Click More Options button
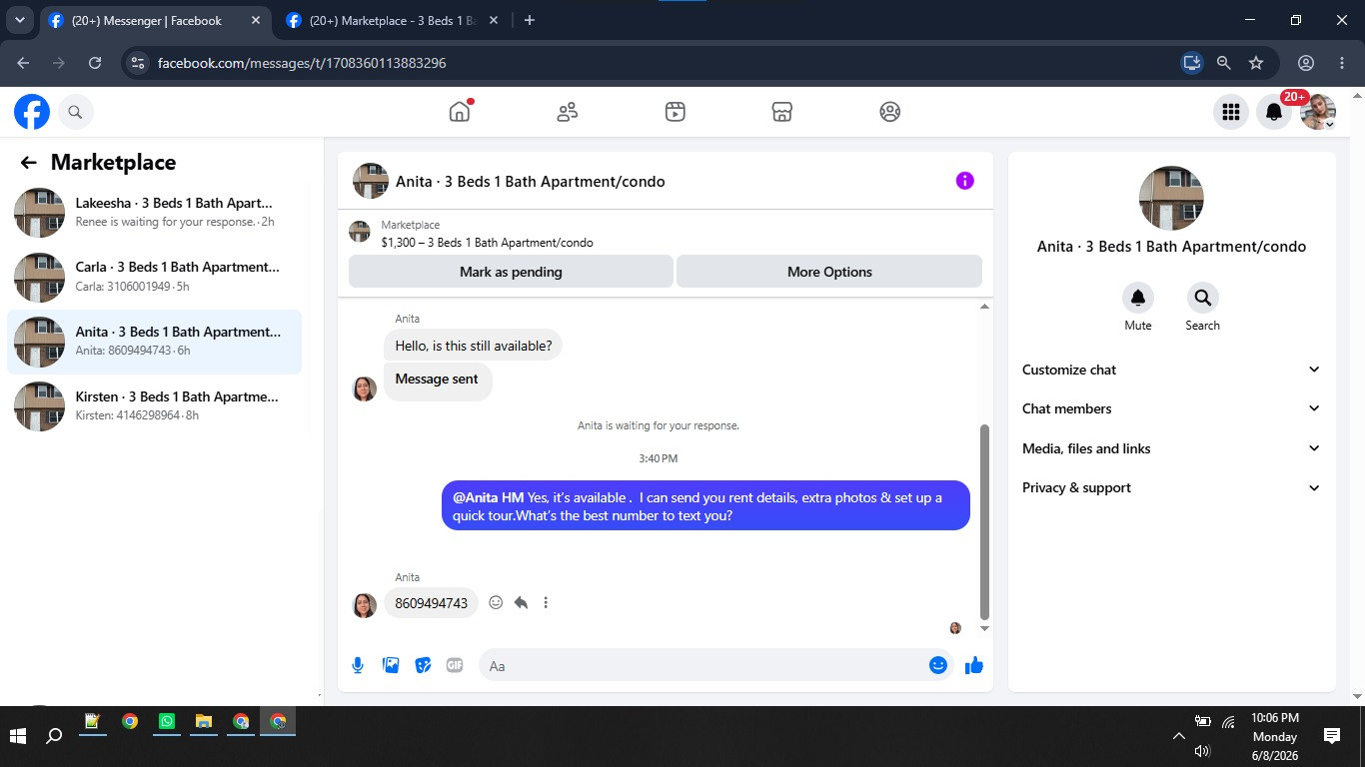Image resolution: width=1365 pixels, height=767 pixels. 829,272
